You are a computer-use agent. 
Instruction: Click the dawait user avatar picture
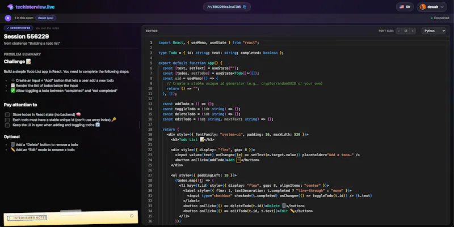pos(423,7)
